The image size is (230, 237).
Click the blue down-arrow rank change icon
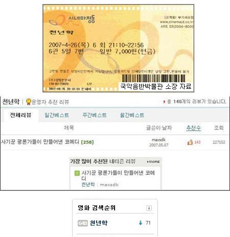click(141, 223)
